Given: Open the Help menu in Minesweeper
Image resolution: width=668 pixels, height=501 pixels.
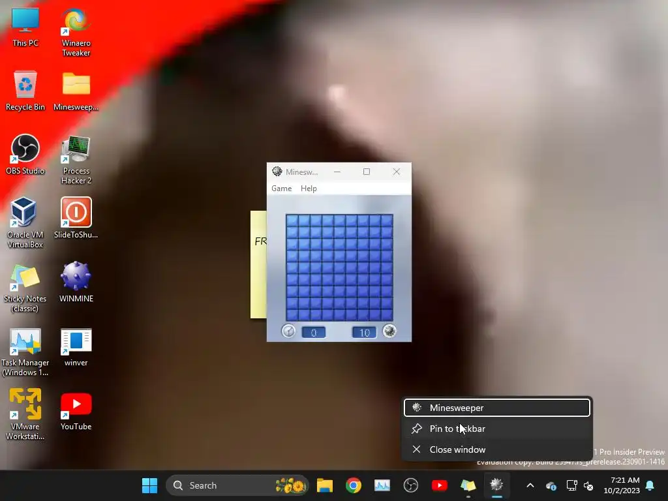Looking at the screenshot, I should pyautogui.click(x=309, y=189).
